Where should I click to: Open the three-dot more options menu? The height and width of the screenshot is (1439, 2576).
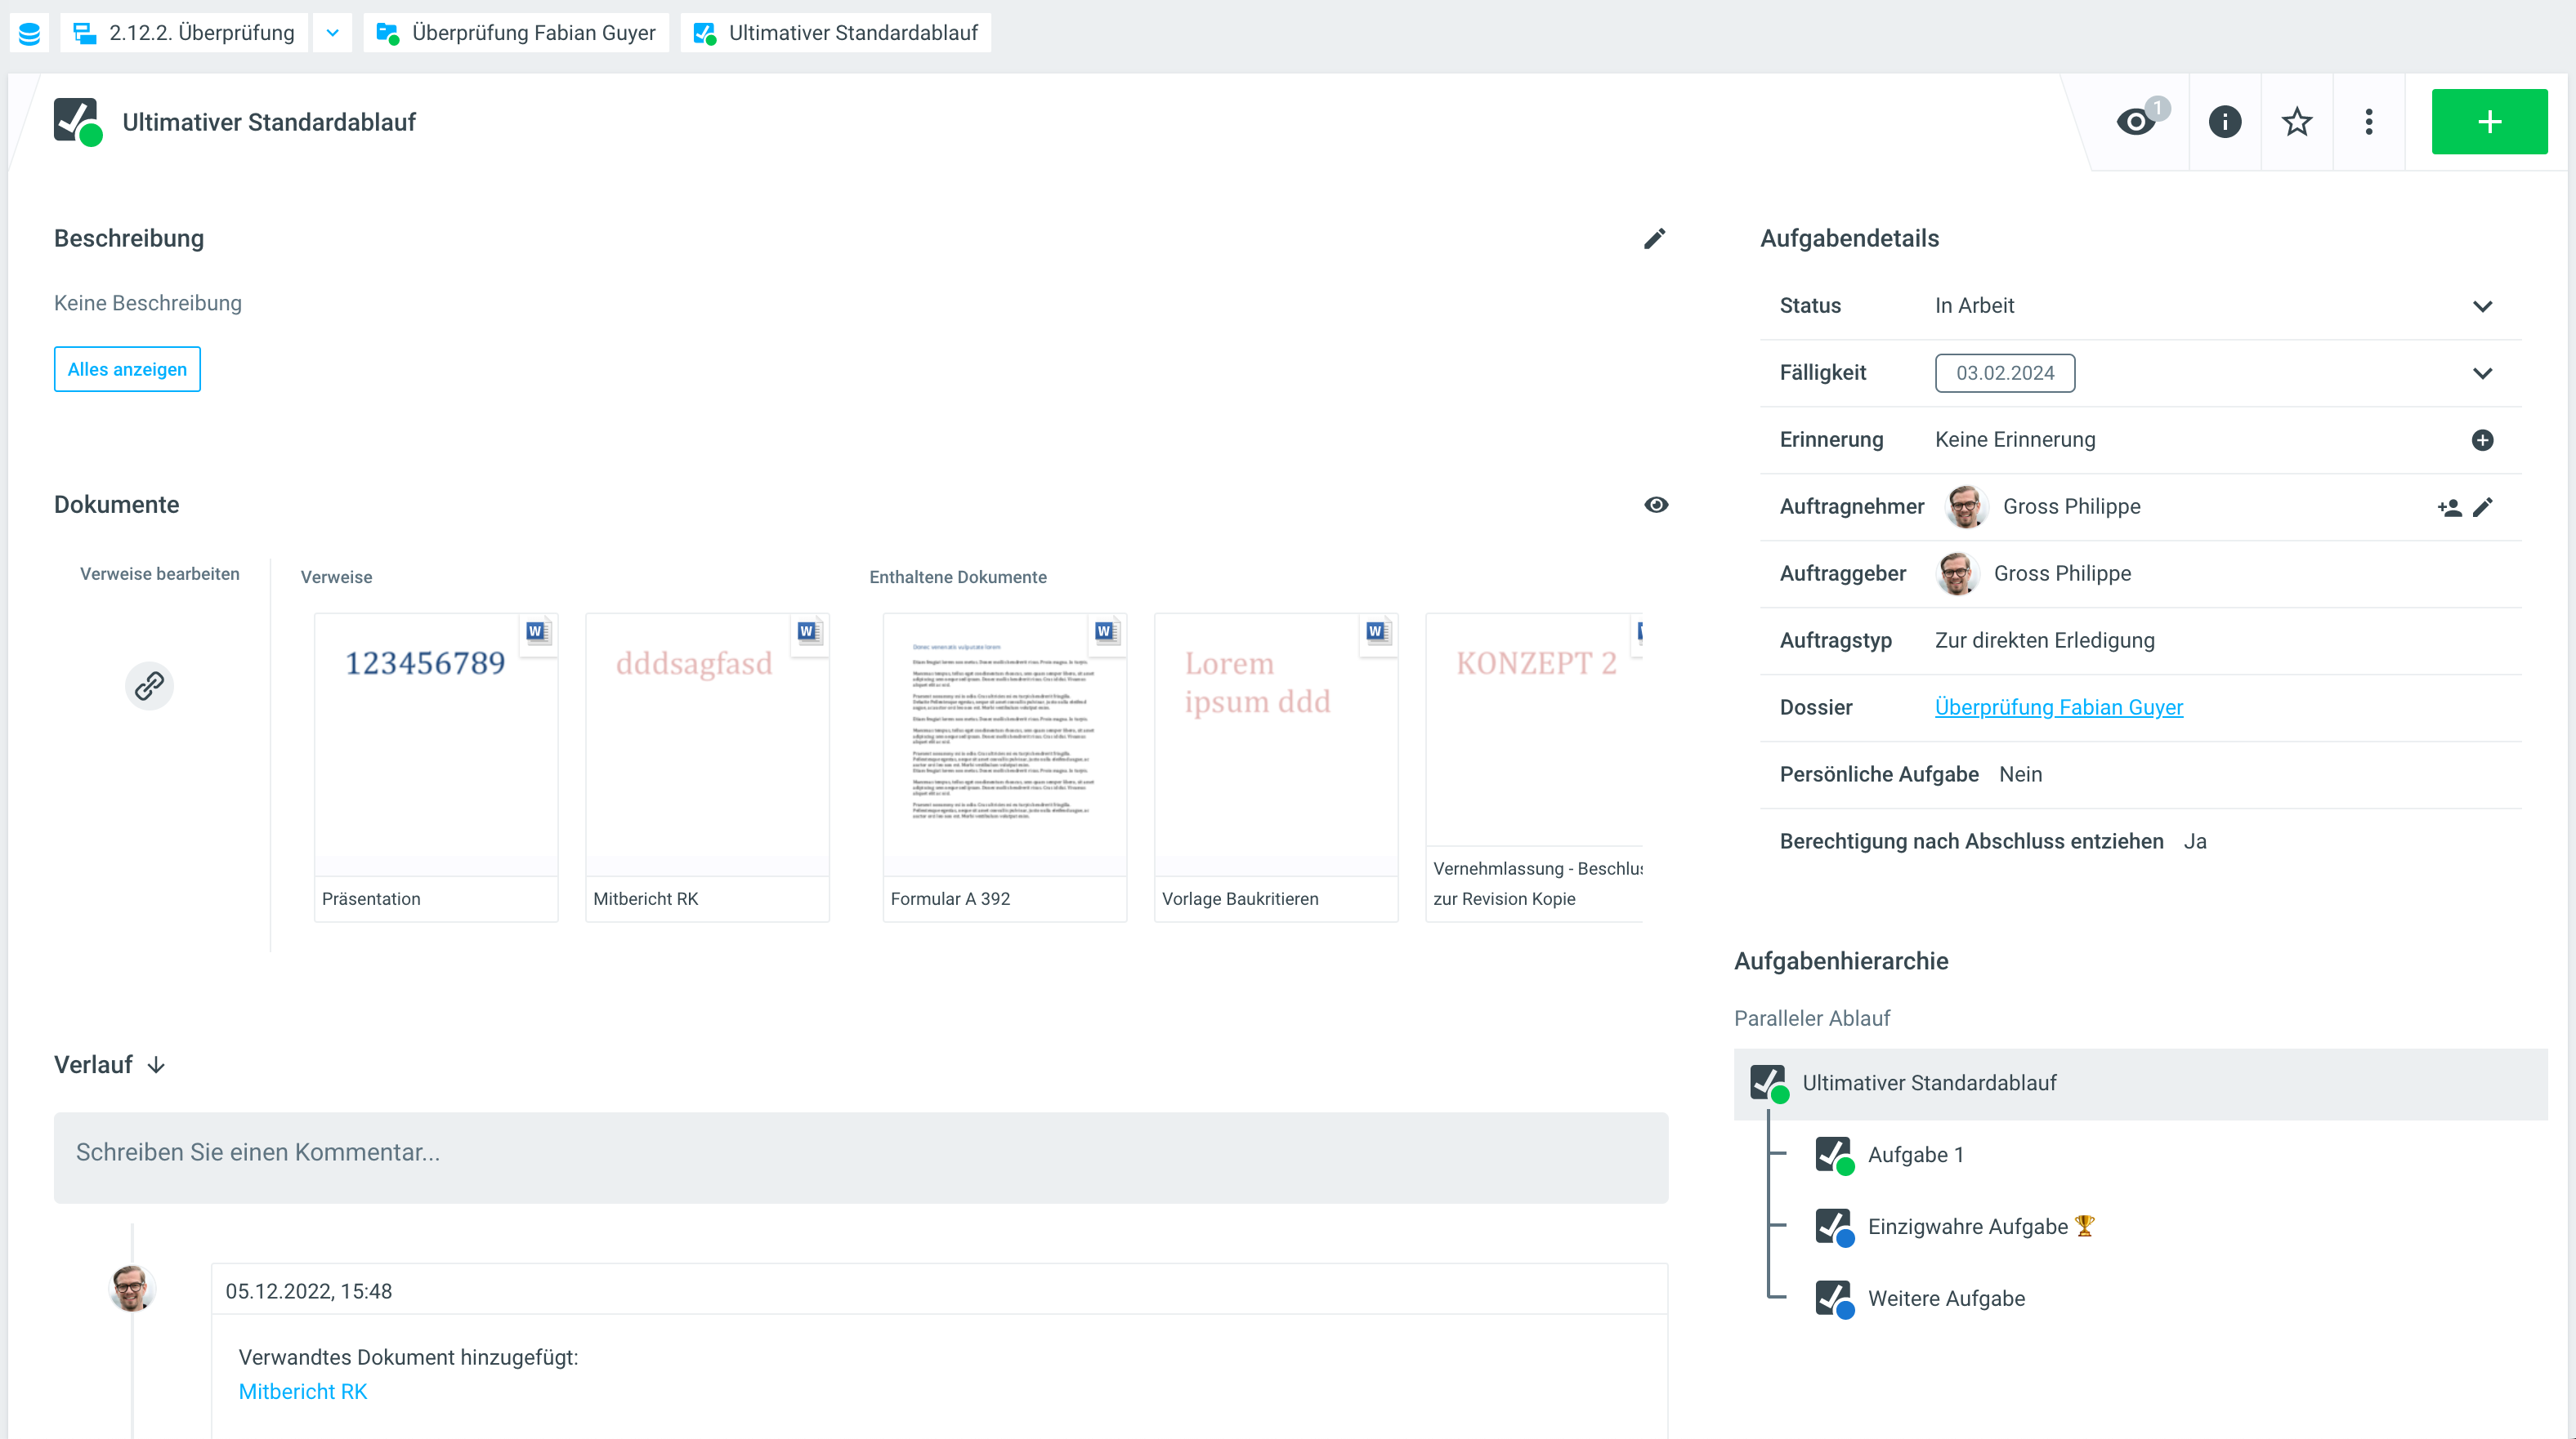[x=2368, y=122]
